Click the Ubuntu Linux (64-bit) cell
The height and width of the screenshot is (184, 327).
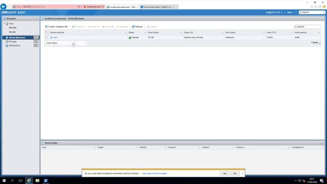click(x=194, y=37)
